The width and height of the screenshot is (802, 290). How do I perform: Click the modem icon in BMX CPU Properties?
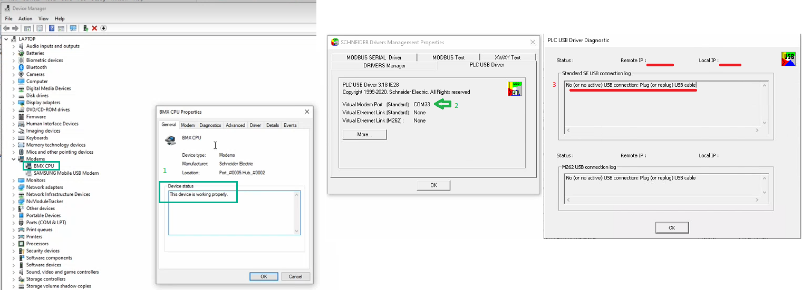coord(171,140)
